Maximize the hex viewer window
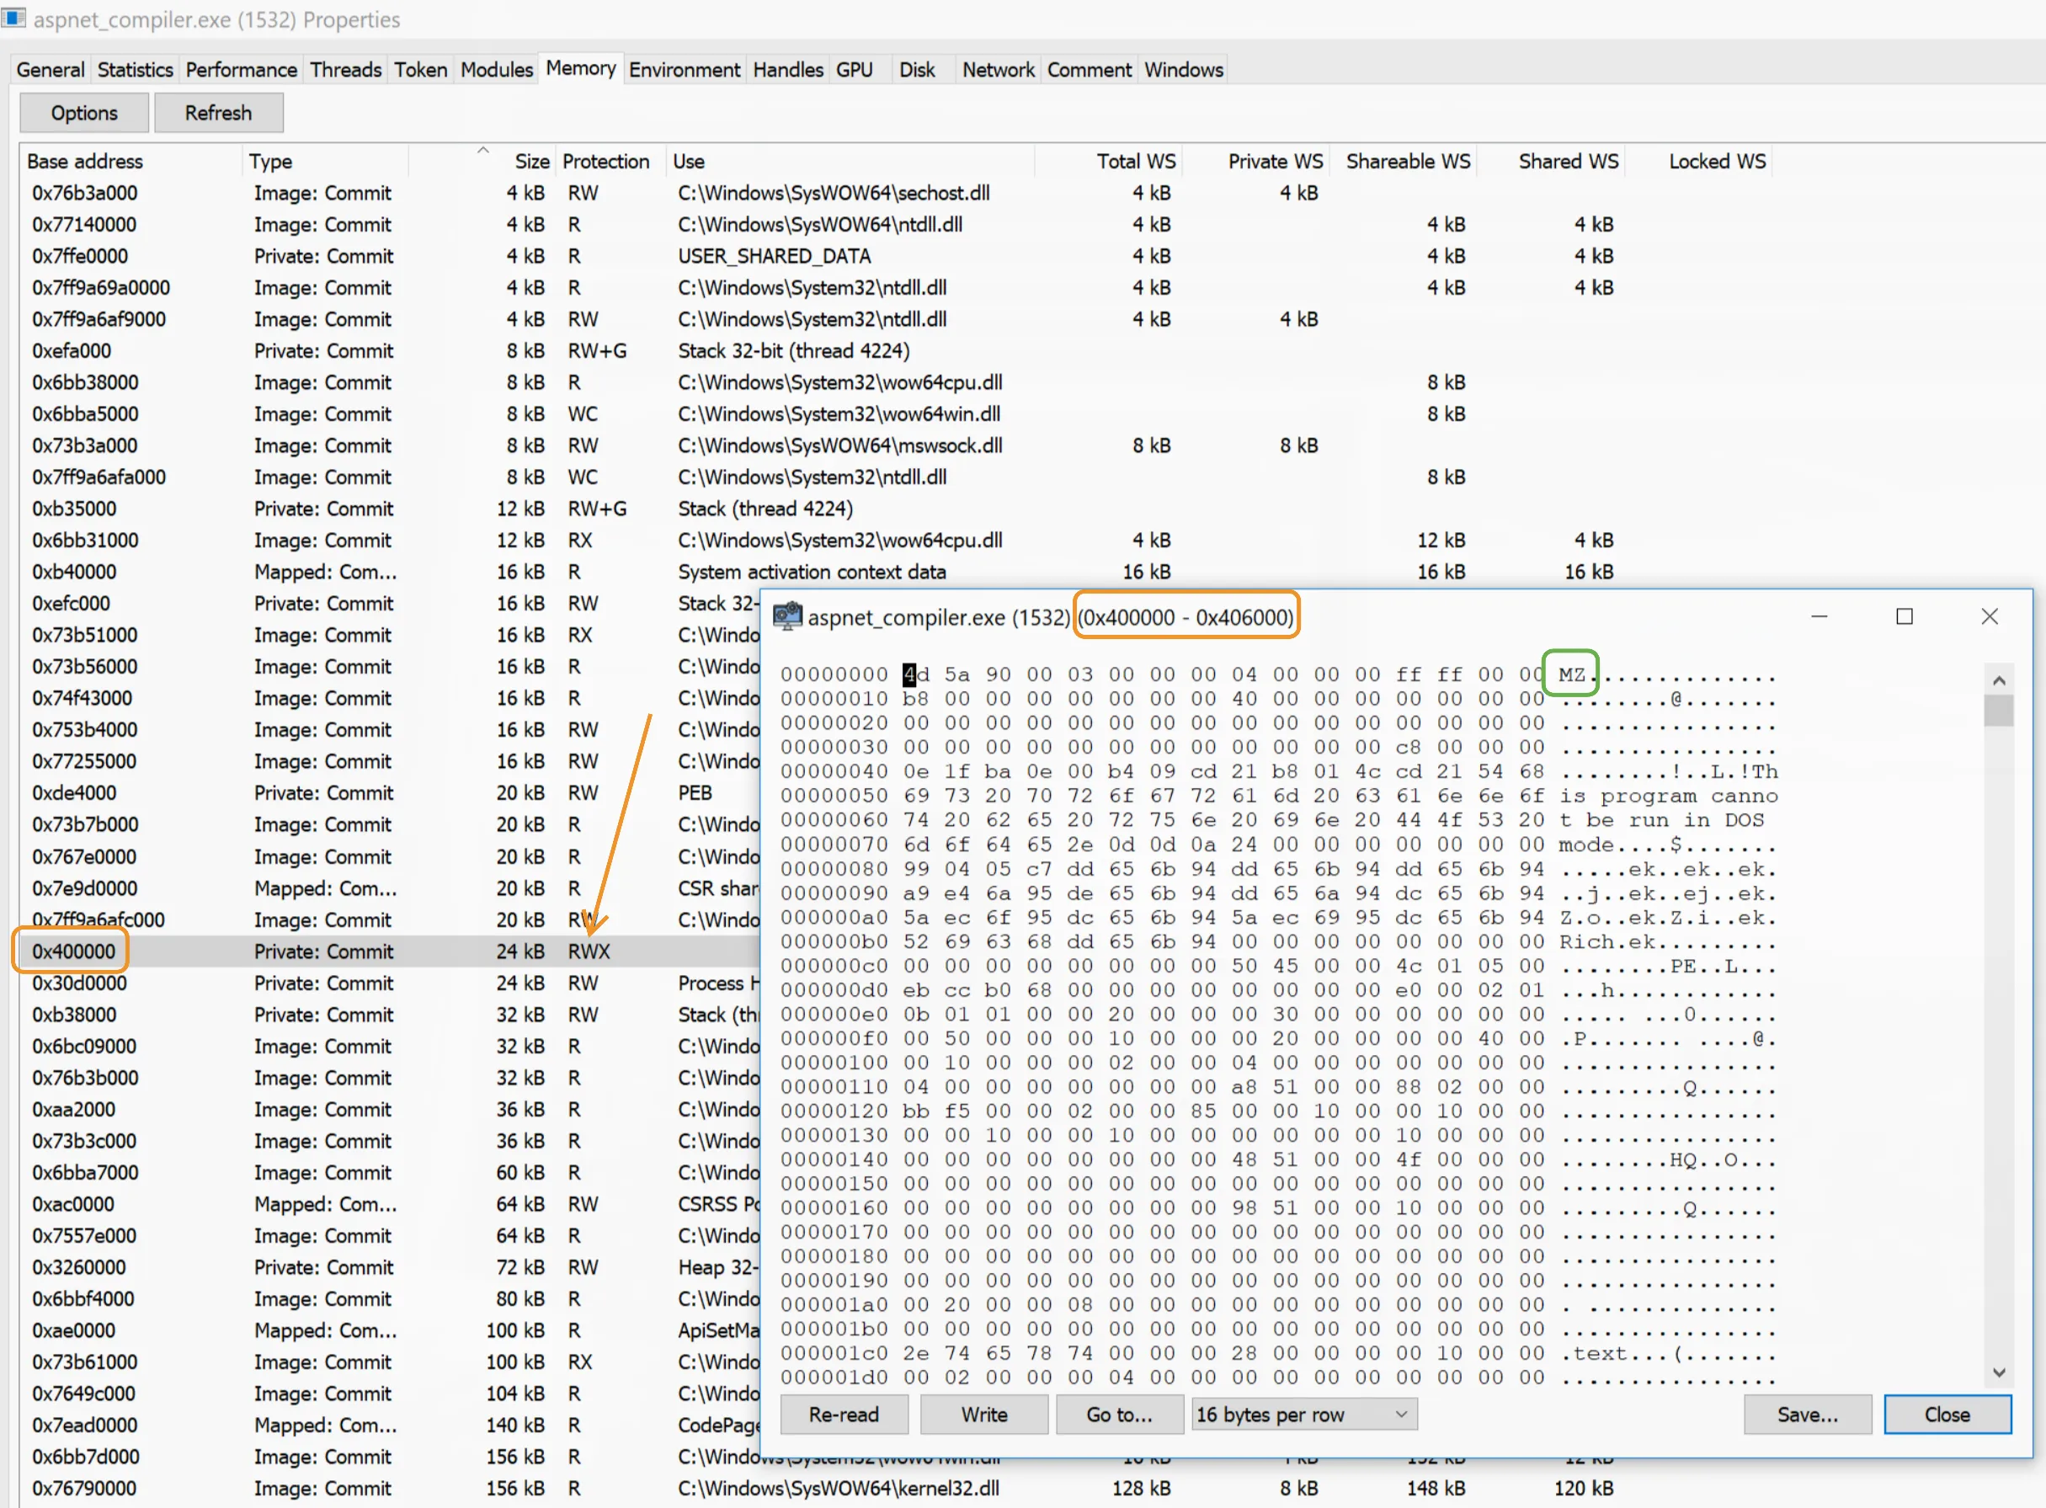Screen dimensions: 2046x1508 [1905, 616]
